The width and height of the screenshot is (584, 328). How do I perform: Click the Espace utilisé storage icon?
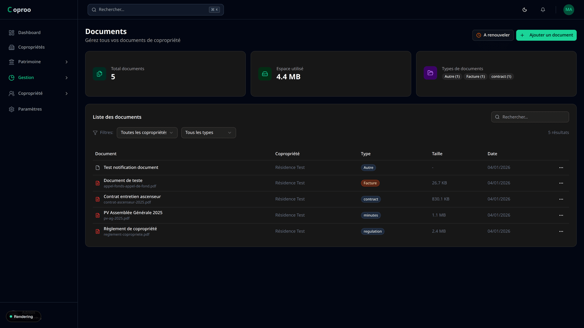(x=265, y=74)
